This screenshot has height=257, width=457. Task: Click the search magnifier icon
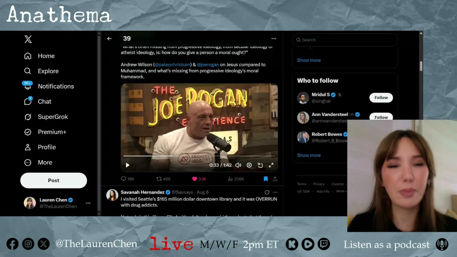tap(298, 40)
